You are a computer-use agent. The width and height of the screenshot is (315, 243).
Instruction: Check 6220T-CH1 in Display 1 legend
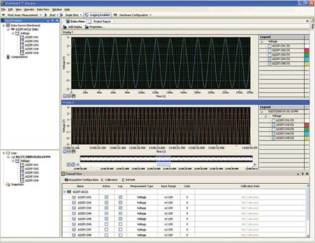270,46
